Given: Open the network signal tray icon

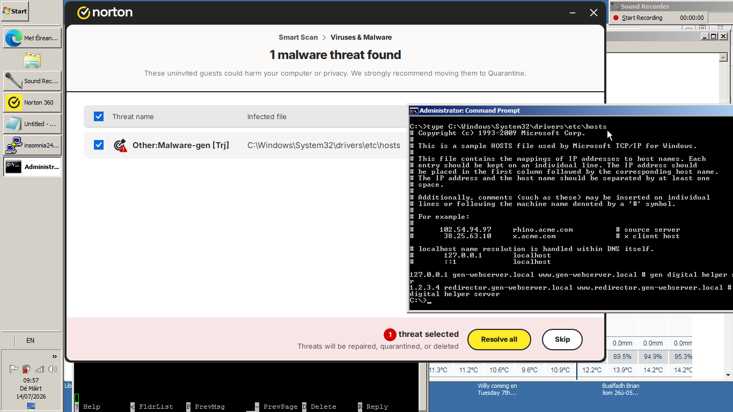Looking at the screenshot, I should (40, 369).
